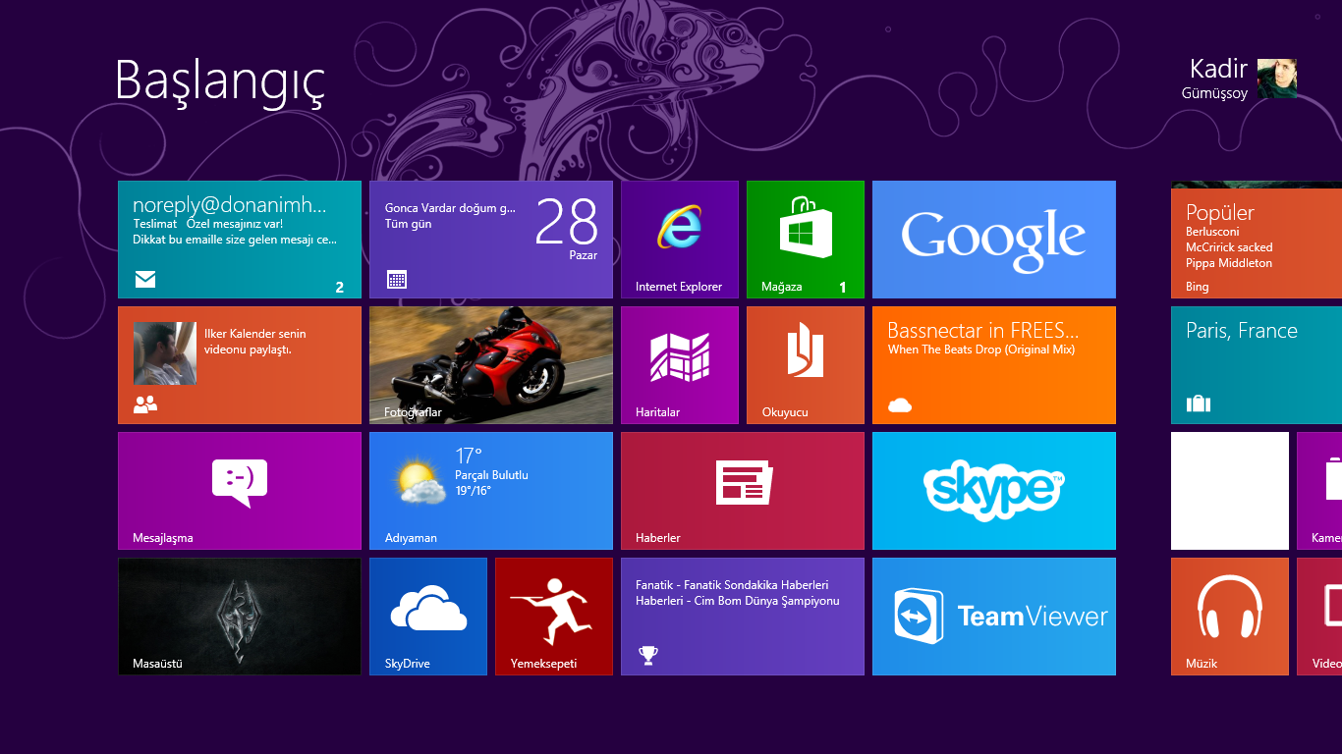Click the envelope icon on mail tile
The height and width of the screenshot is (754, 1342).
click(145, 280)
